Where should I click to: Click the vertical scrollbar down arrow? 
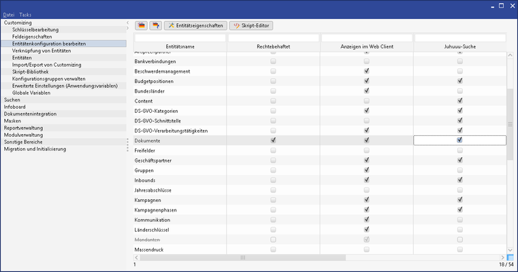coord(511,250)
